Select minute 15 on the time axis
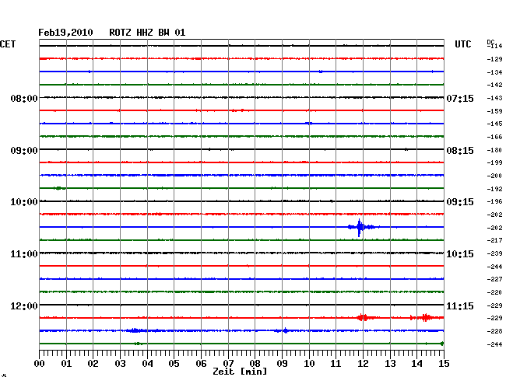The width and height of the screenshot is (506, 384). [444, 363]
